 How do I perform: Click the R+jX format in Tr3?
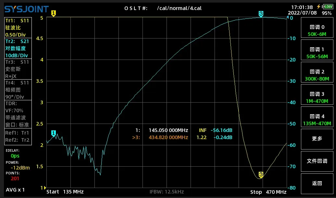11,76
